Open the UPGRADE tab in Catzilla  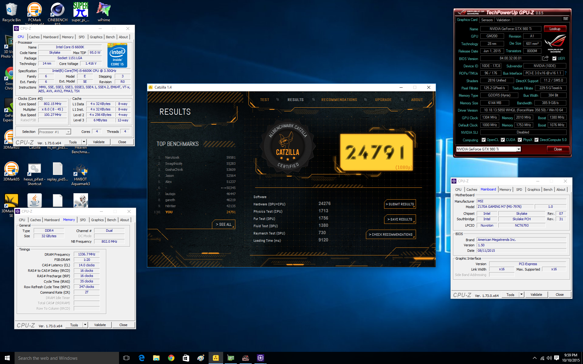point(383,100)
